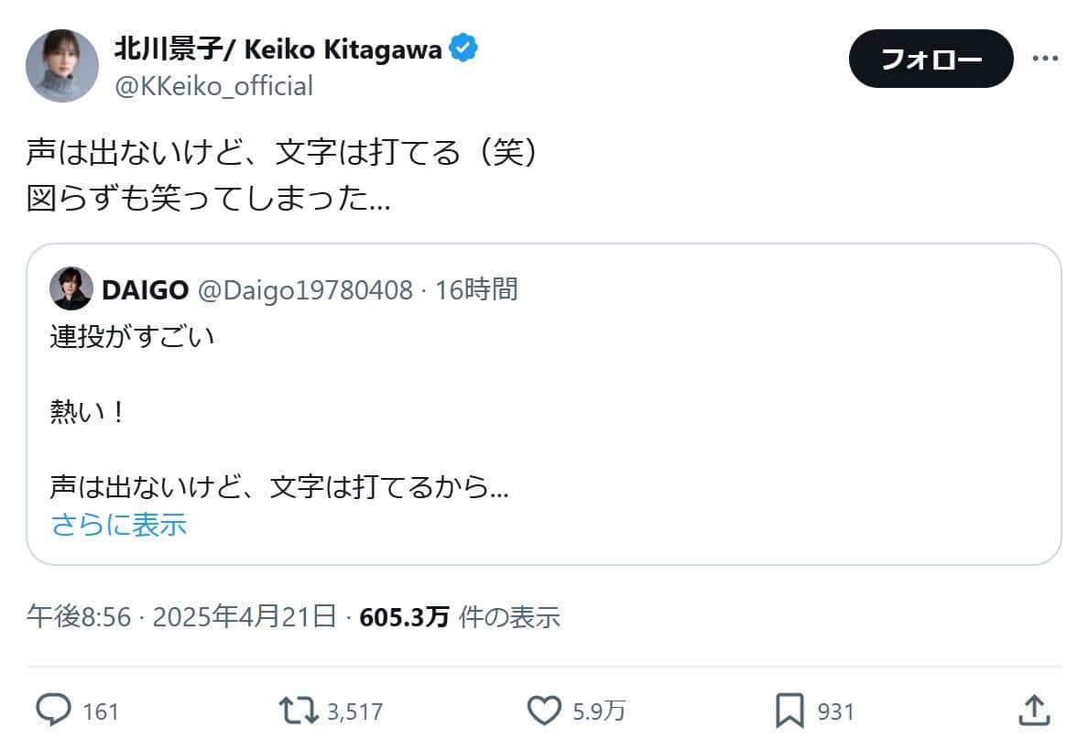1089x739 pixels.
Task: Open DAIGO's avatar in quoted tweet
Action: coord(71,289)
